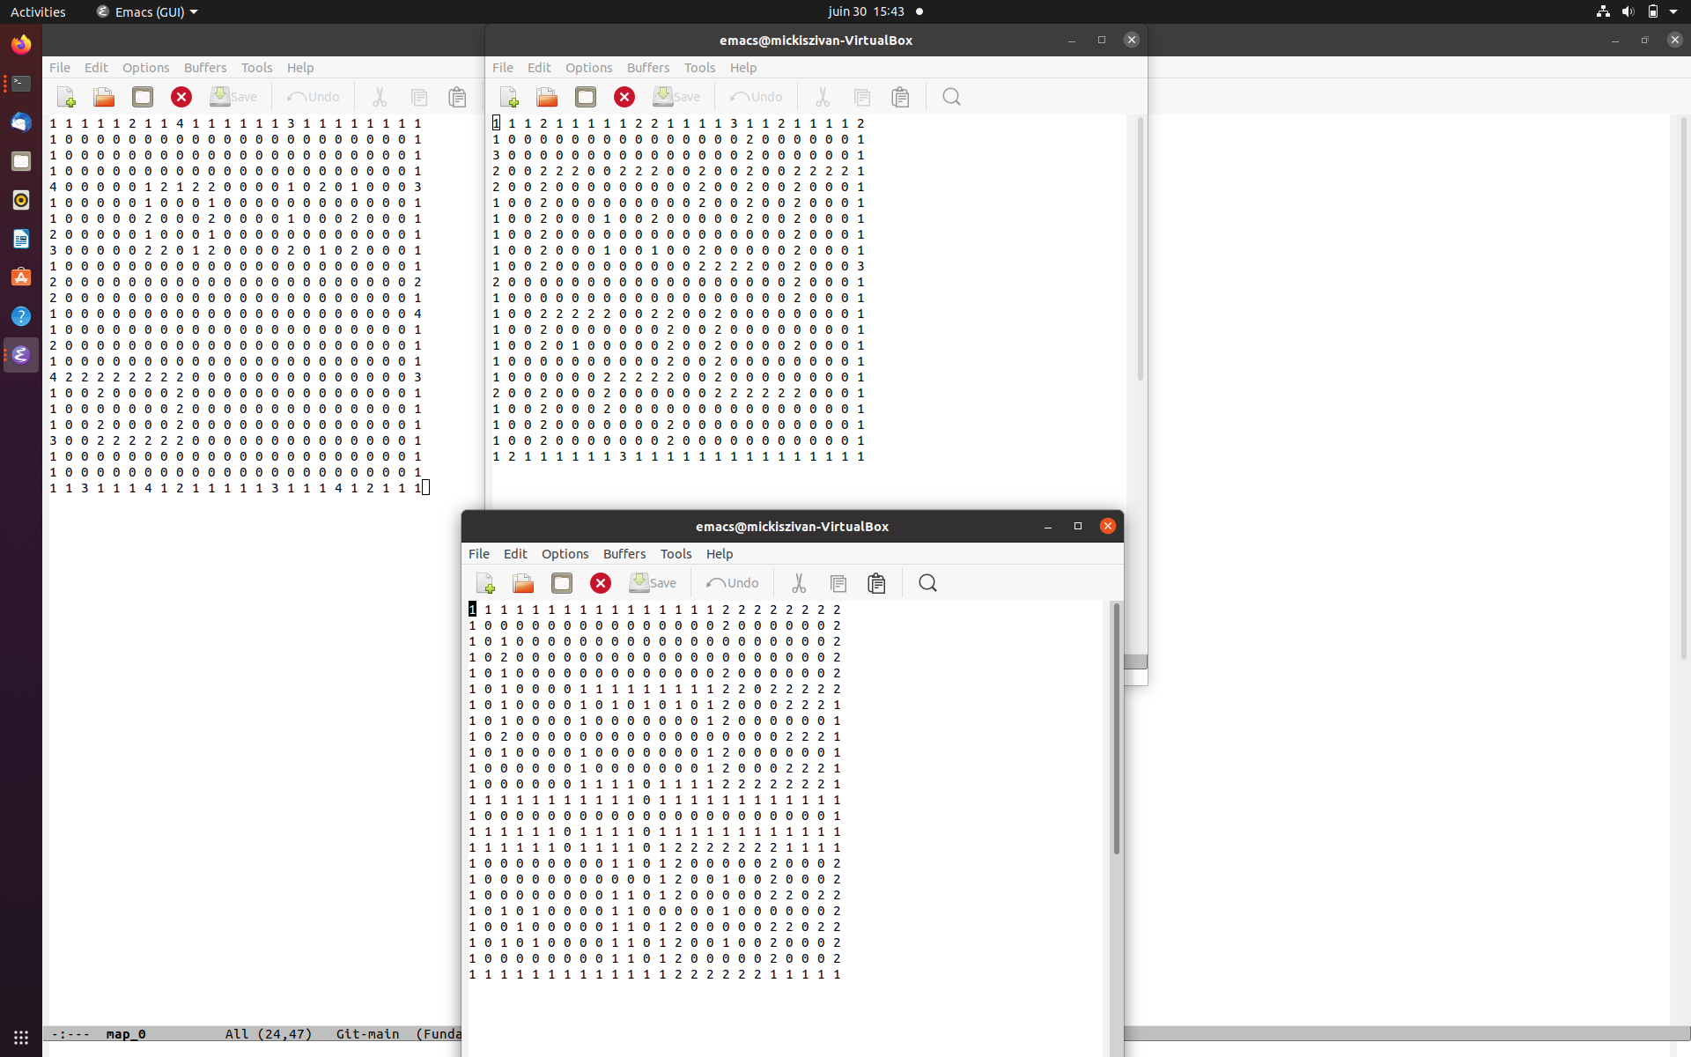The width and height of the screenshot is (1691, 1057).
Task: Click red Kill buffer icon in middle window
Action: [x=624, y=97]
